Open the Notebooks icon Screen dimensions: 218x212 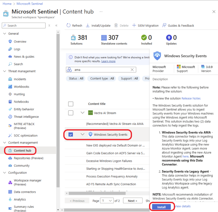pos(10,102)
